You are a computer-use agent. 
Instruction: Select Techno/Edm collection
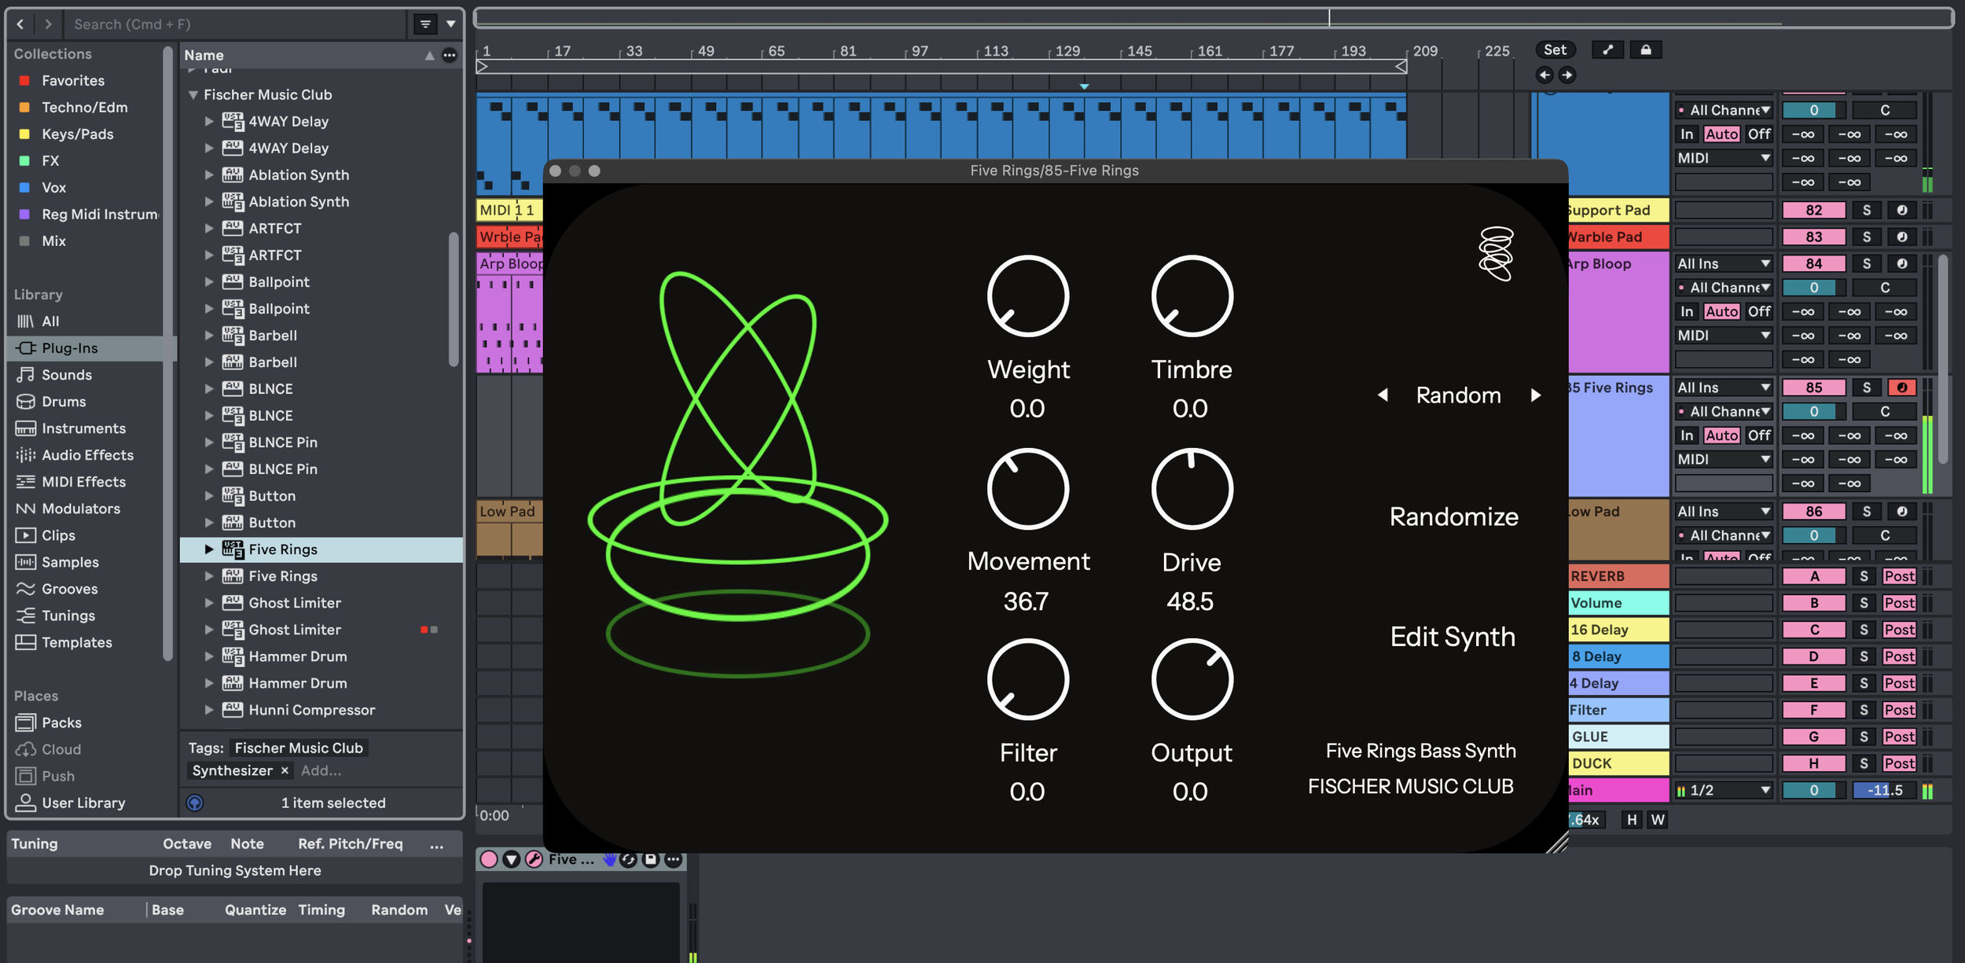[x=84, y=107]
